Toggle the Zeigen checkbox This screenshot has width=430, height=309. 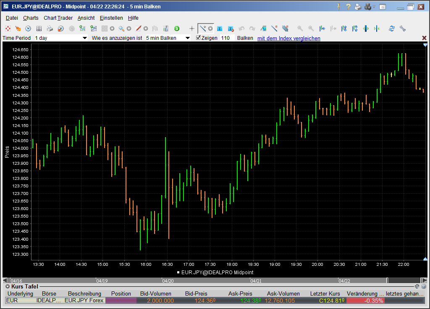(199, 38)
